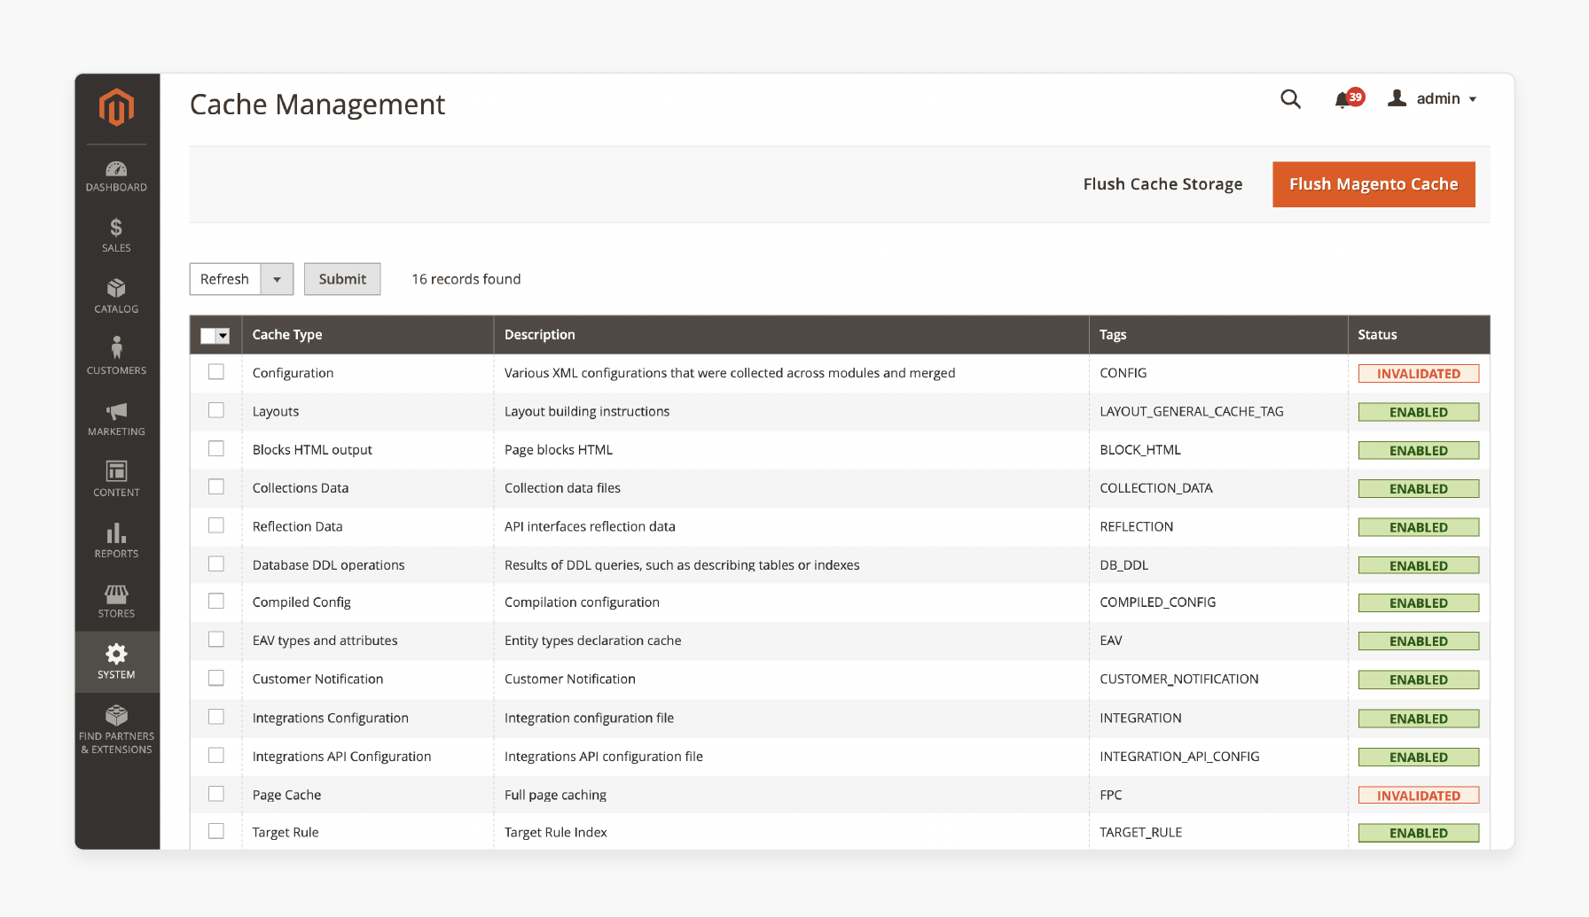Click INVALIDATED status for Page Cache
The width and height of the screenshot is (1589, 917).
click(x=1419, y=796)
